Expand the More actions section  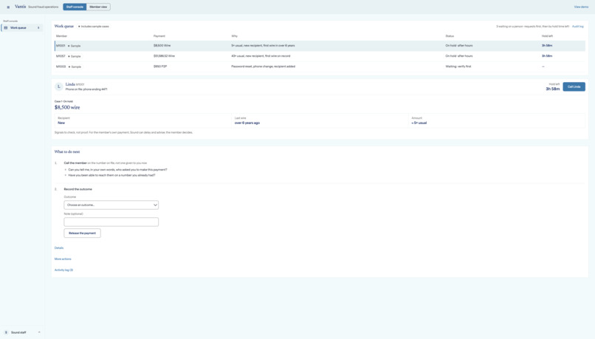pos(63,259)
